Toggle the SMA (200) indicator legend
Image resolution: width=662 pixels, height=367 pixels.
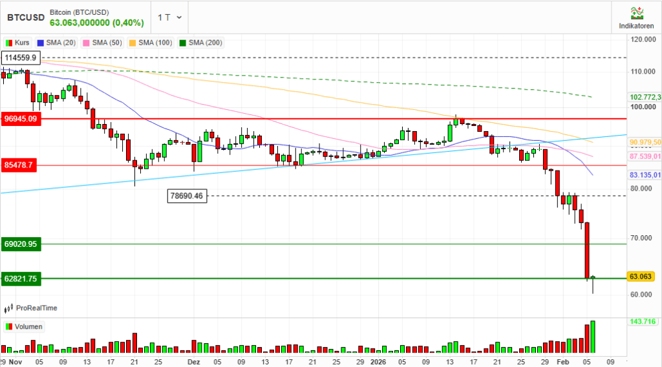click(x=202, y=43)
